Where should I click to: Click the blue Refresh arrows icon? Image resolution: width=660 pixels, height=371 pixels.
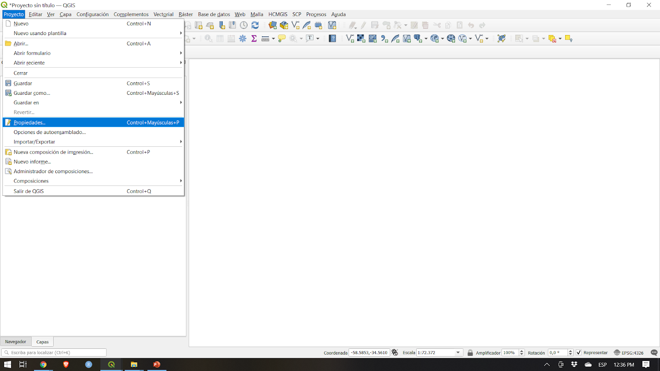coord(255,25)
